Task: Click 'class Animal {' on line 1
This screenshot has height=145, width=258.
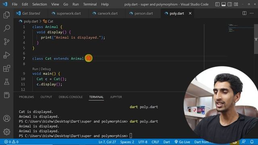Action: 47,27
